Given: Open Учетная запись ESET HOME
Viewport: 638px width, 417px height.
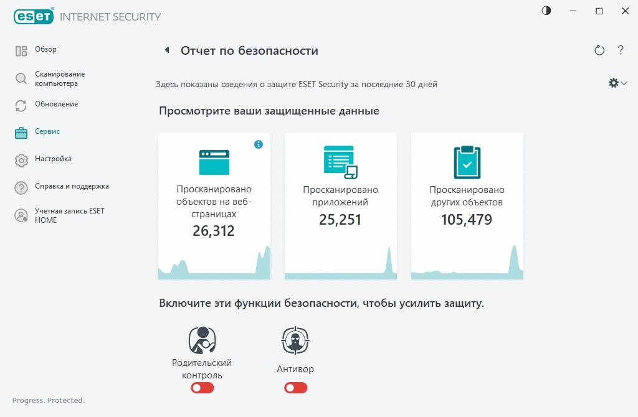Looking at the screenshot, I should pyautogui.click(x=69, y=215).
